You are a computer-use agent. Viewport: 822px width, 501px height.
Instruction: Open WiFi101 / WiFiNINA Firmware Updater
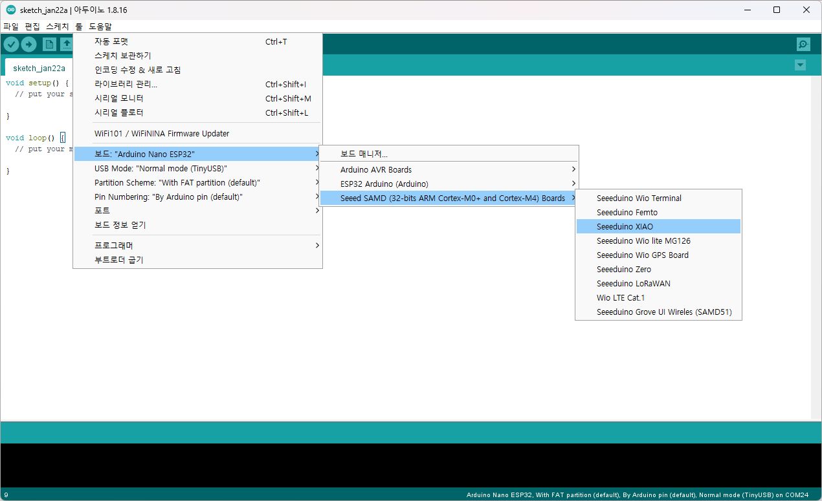coord(197,133)
